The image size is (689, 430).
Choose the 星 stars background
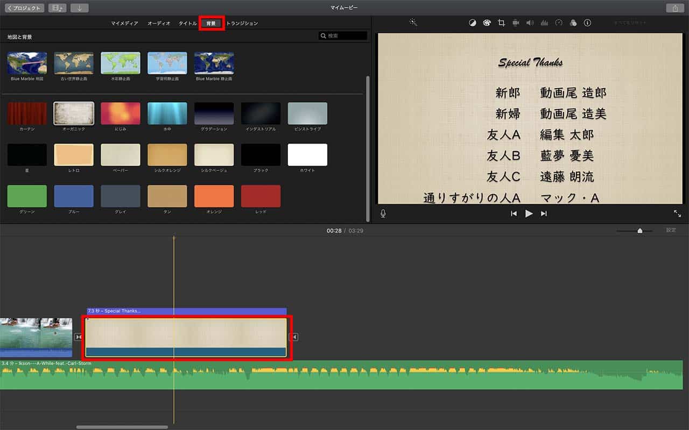click(27, 155)
